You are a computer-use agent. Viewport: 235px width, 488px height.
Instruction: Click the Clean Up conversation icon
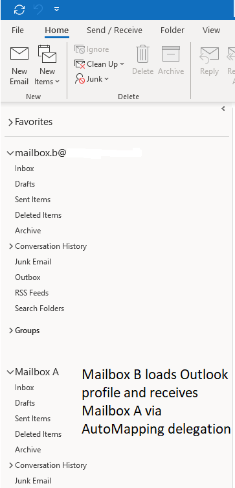(80, 64)
